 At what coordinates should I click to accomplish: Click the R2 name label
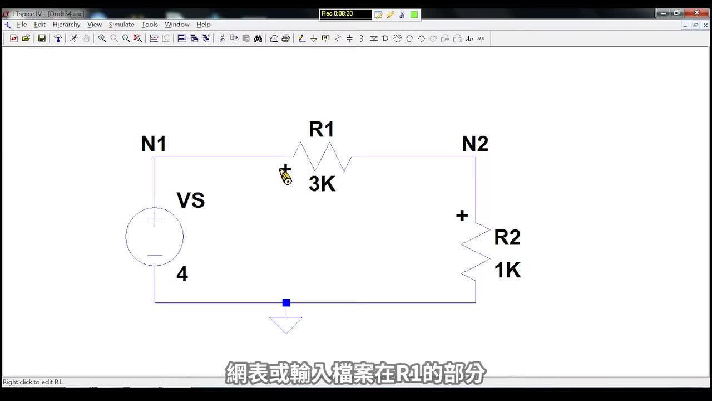point(507,237)
